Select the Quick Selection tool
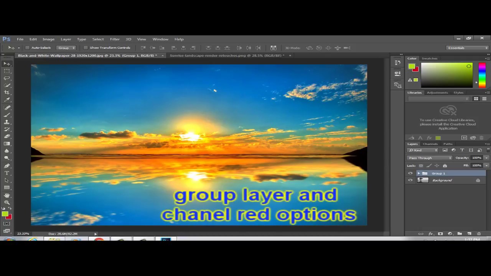491x276 pixels. (7, 85)
